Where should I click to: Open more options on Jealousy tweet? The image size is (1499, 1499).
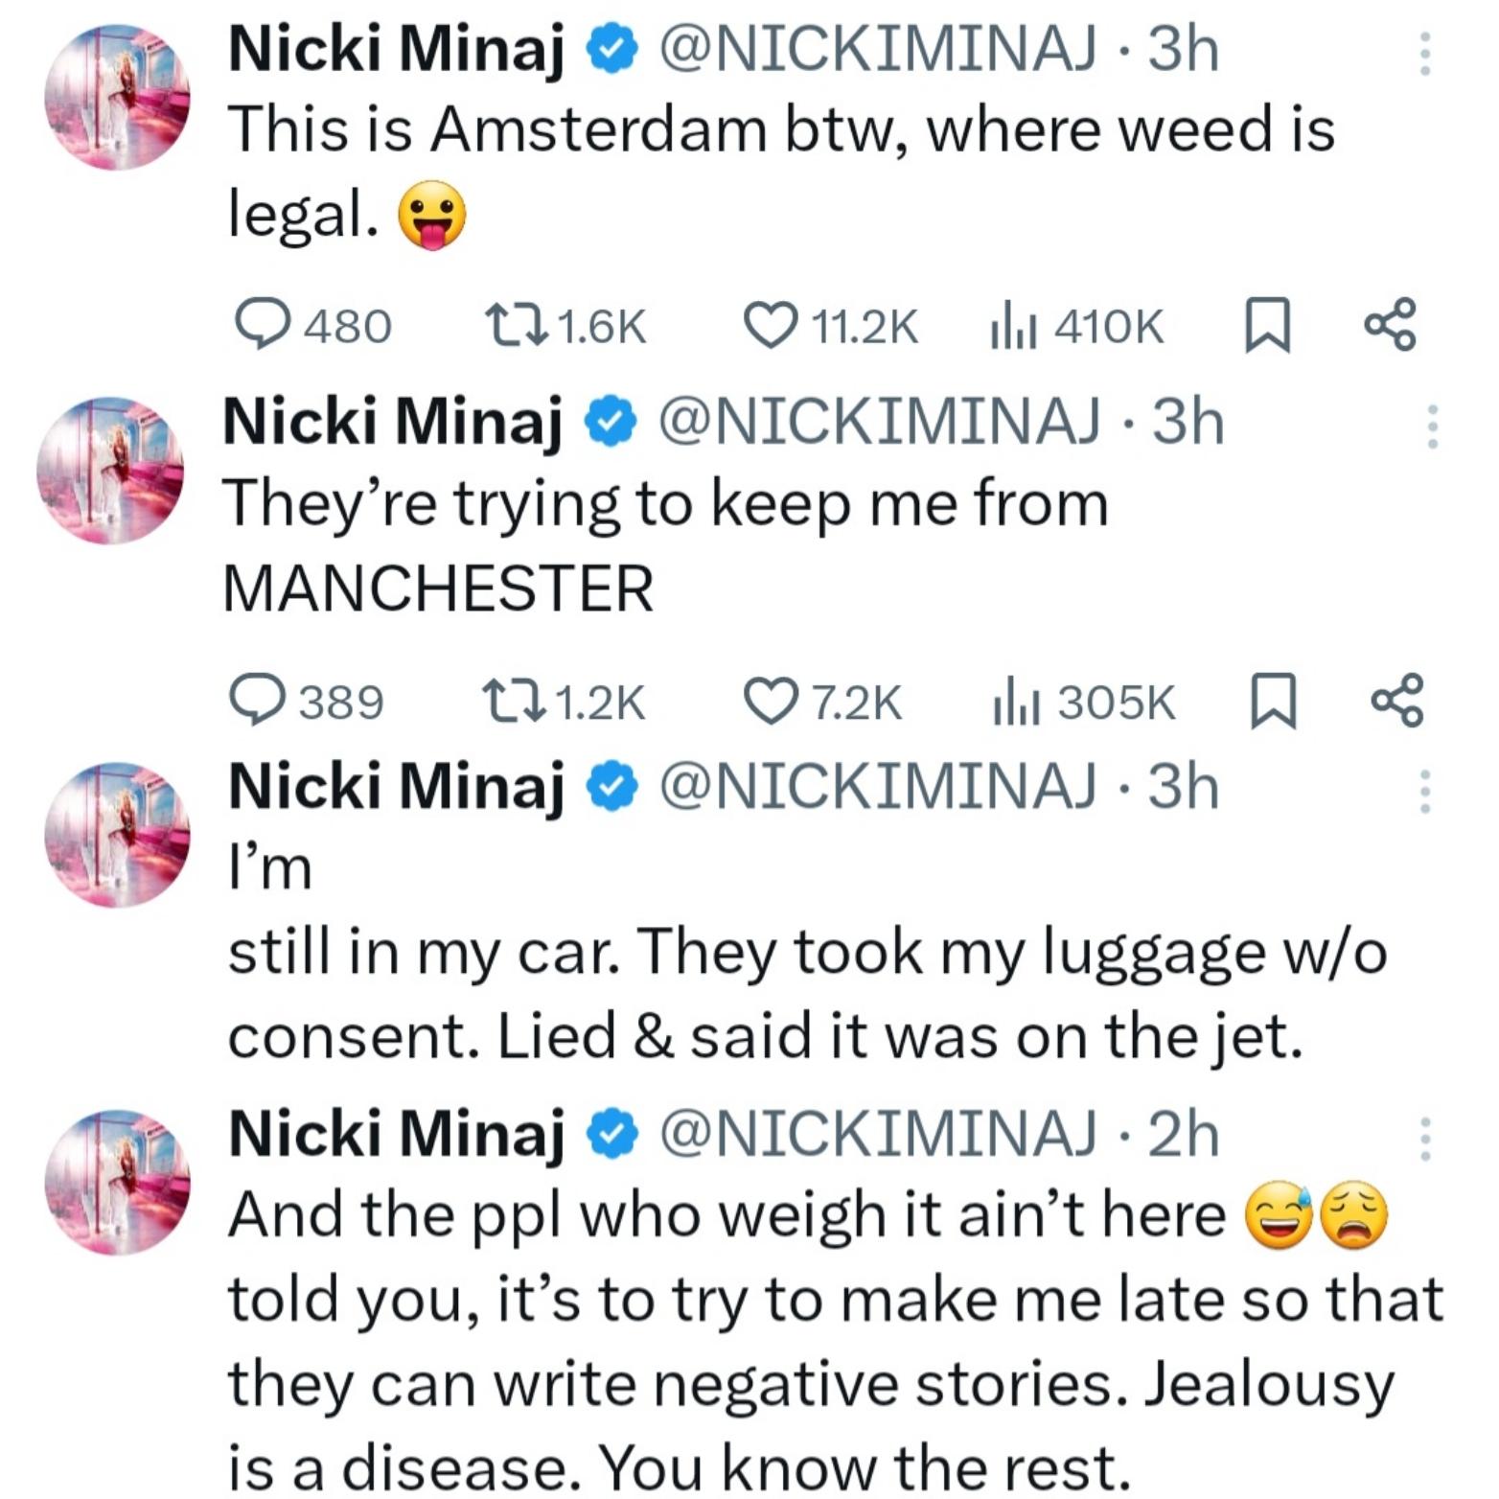[x=1425, y=1139]
